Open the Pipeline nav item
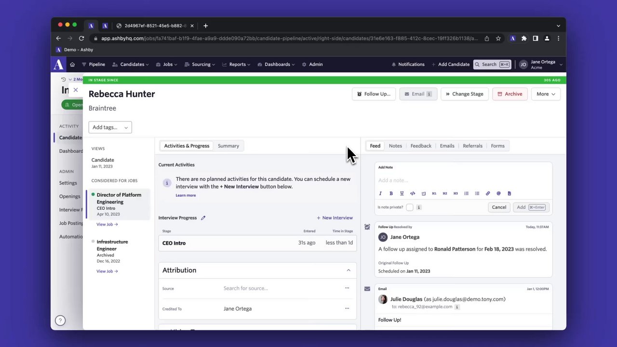This screenshot has width=617, height=347. 93,64
